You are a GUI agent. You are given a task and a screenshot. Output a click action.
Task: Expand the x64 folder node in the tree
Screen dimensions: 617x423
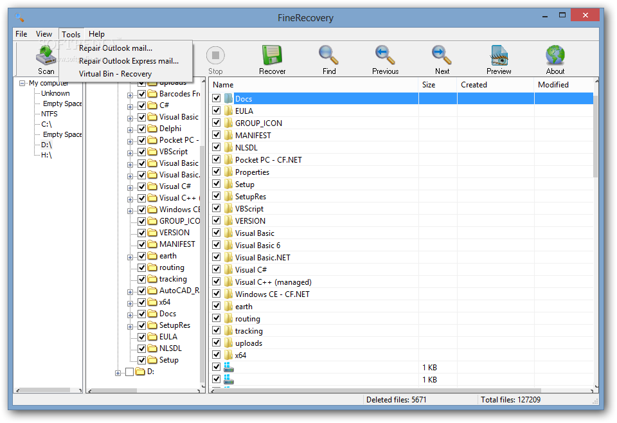(130, 303)
